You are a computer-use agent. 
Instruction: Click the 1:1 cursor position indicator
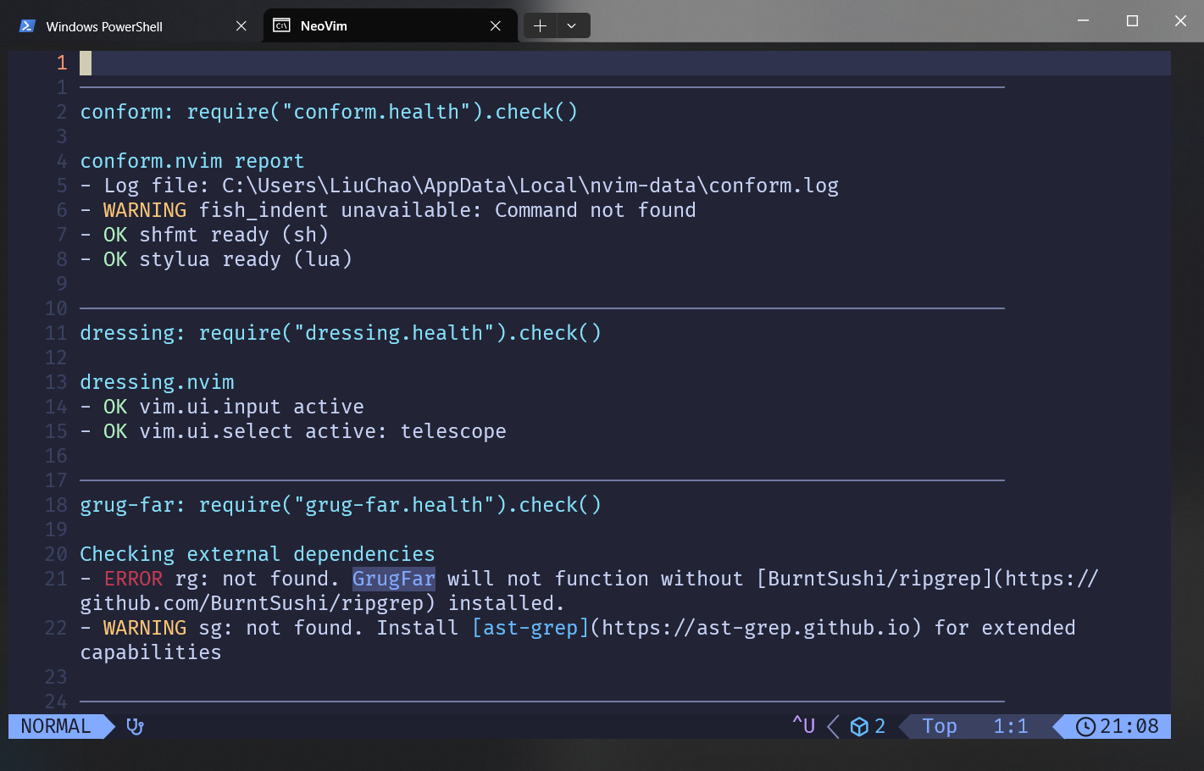pyautogui.click(x=1011, y=726)
